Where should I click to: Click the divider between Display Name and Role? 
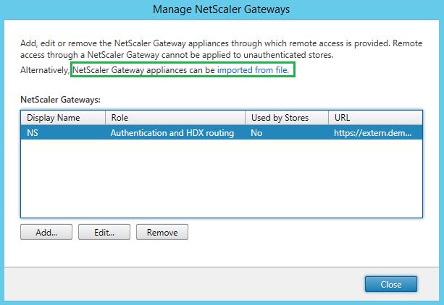[106, 118]
